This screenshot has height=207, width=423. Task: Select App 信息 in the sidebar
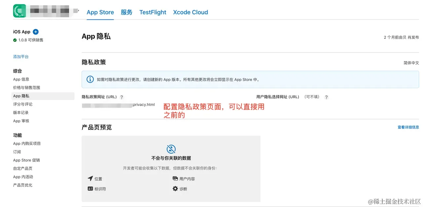click(x=21, y=79)
